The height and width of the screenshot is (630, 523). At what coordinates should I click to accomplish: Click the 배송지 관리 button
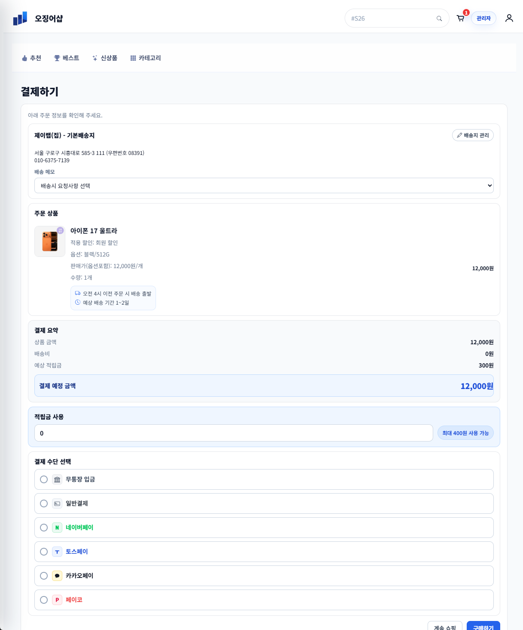tap(473, 135)
